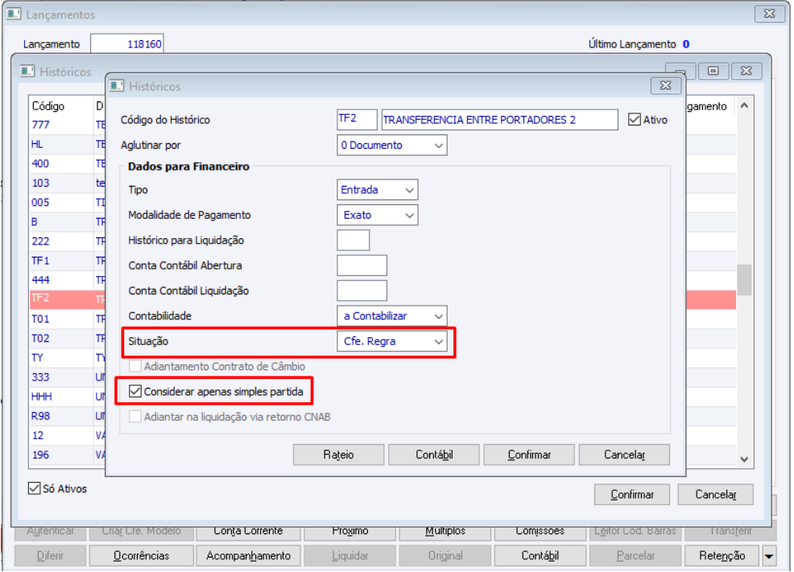The image size is (794, 572).
Task: Click Confirmar in the back Históricos list window
Action: pyautogui.click(x=632, y=495)
